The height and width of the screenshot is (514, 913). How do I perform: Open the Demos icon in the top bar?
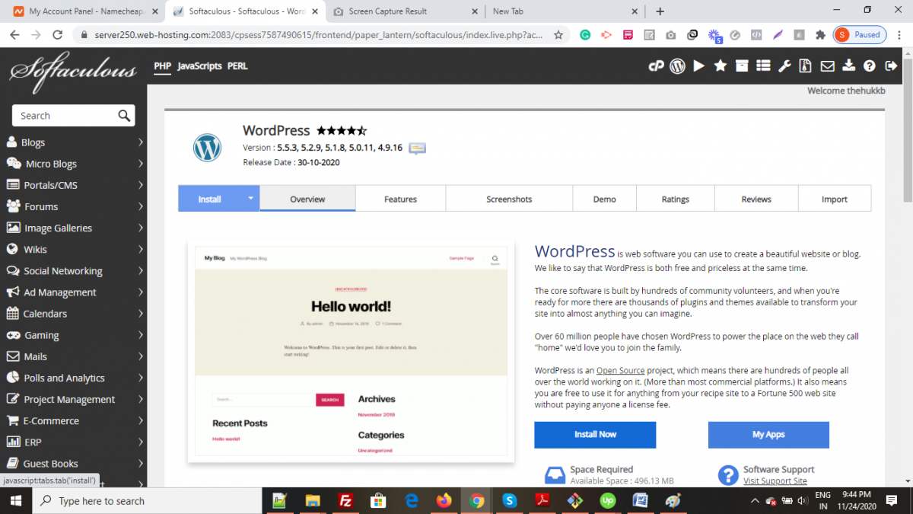click(x=698, y=66)
